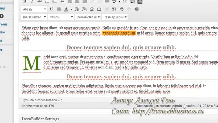Click the 'Количество слов: 176' word count

tap(38, 106)
